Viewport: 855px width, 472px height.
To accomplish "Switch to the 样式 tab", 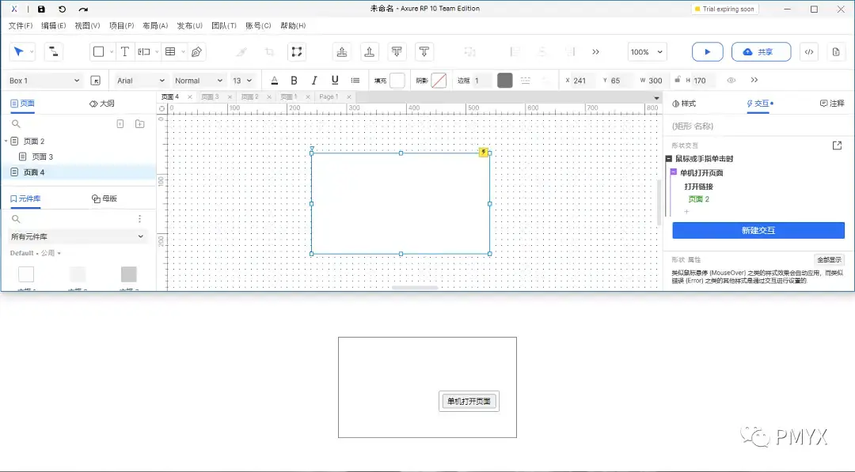I will click(x=684, y=104).
